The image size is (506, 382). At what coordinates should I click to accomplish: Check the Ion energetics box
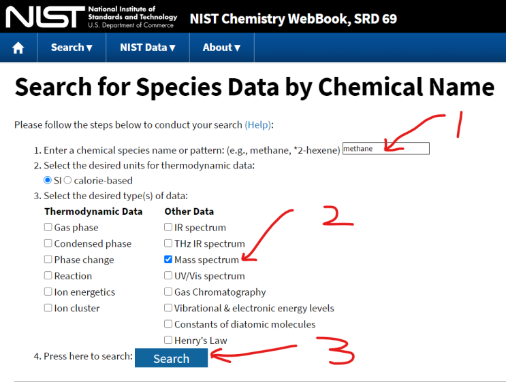coord(48,292)
